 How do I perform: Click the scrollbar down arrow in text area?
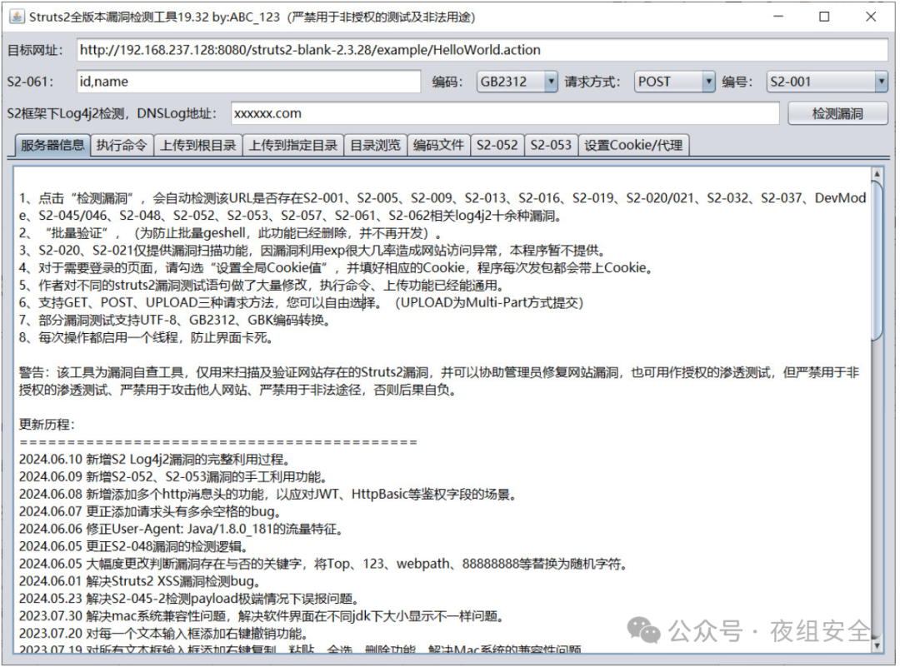pyautogui.click(x=877, y=646)
